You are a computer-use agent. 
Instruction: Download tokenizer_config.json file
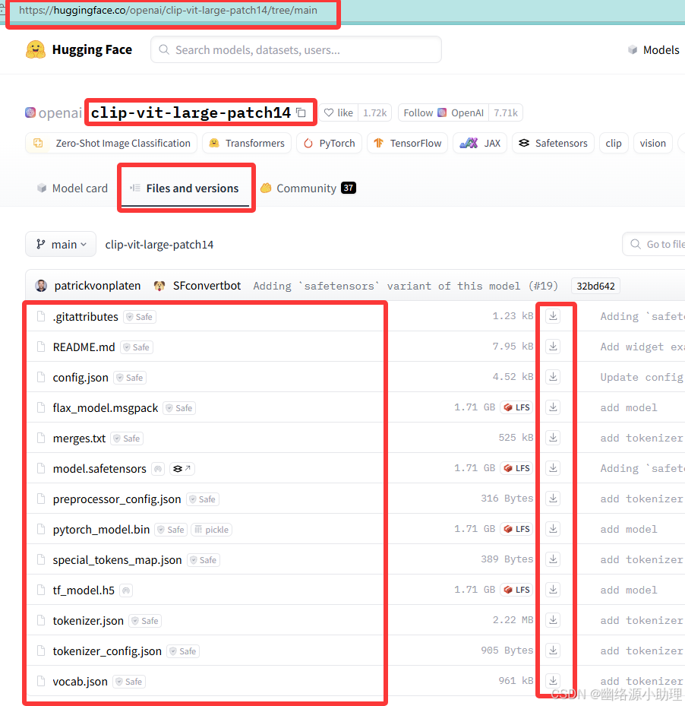(553, 651)
